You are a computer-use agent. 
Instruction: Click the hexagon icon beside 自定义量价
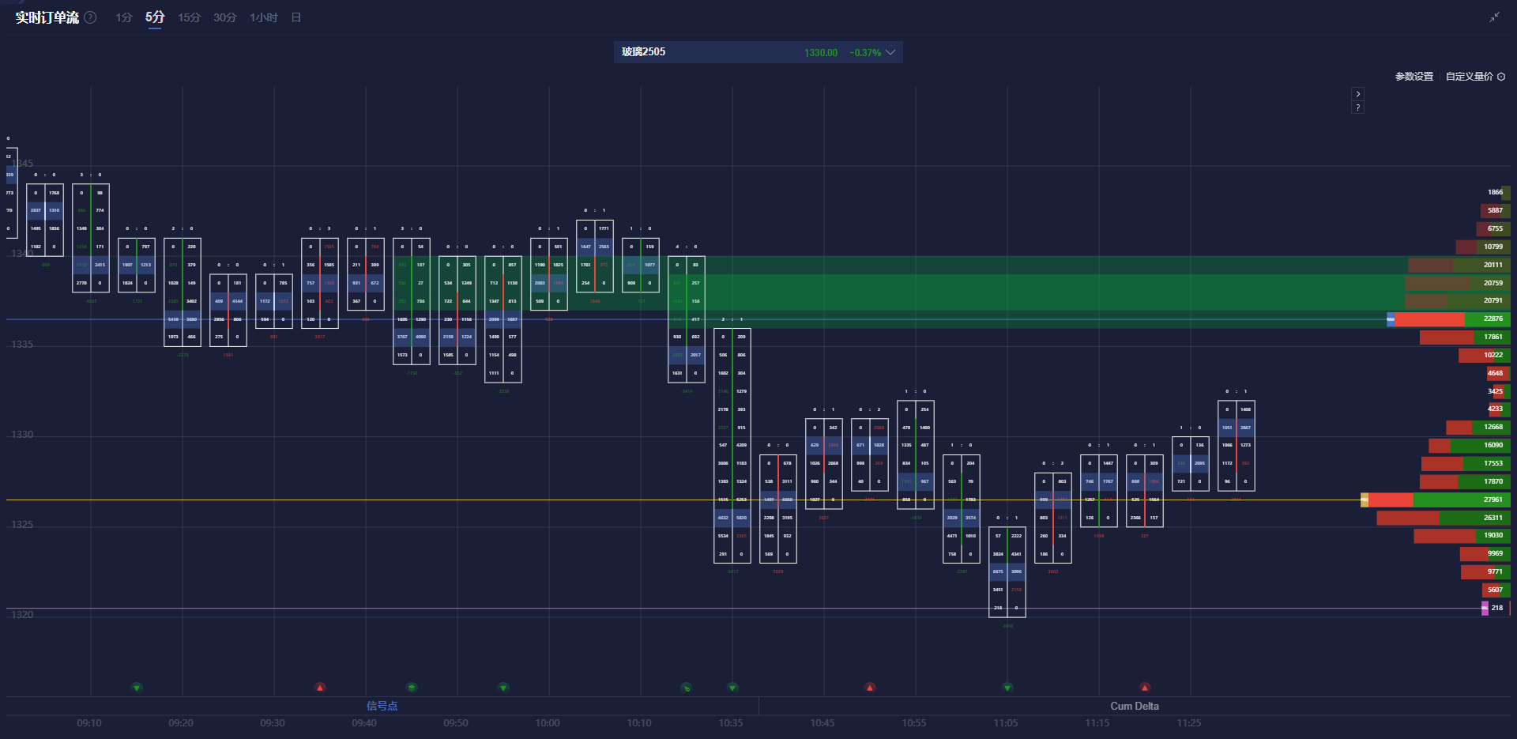[x=1501, y=77]
